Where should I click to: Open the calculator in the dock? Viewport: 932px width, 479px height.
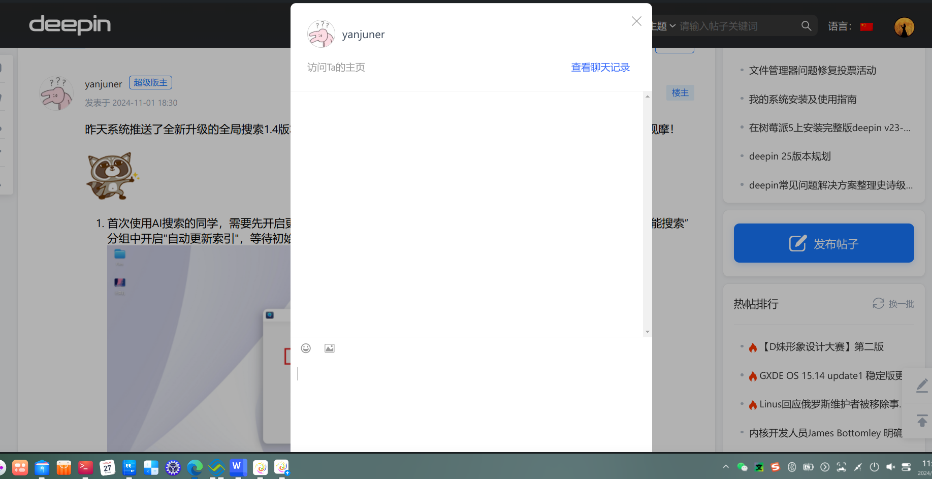(x=151, y=467)
